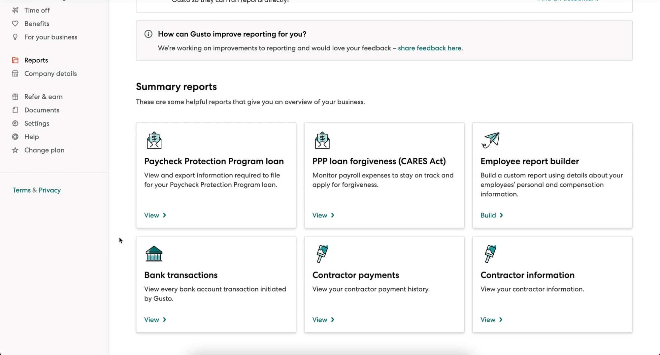Expand the View chevron on Contractor information card
The image size is (660, 355).
pyautogui.click(x=501, y=319)
